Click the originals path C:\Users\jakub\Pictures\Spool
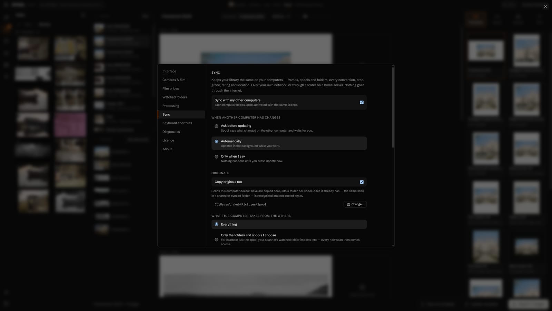 [x=240, y=204]
